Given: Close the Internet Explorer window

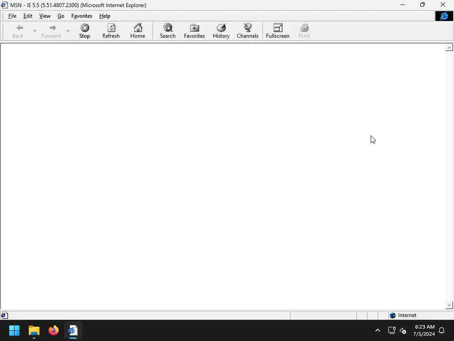Looking at the screenshot, I should [443, 4].
